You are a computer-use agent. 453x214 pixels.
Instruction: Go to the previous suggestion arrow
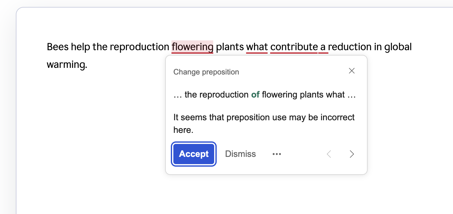coord(329,154)
